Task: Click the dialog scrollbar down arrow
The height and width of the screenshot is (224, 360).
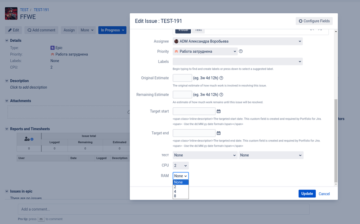Action: click(336, 184)
